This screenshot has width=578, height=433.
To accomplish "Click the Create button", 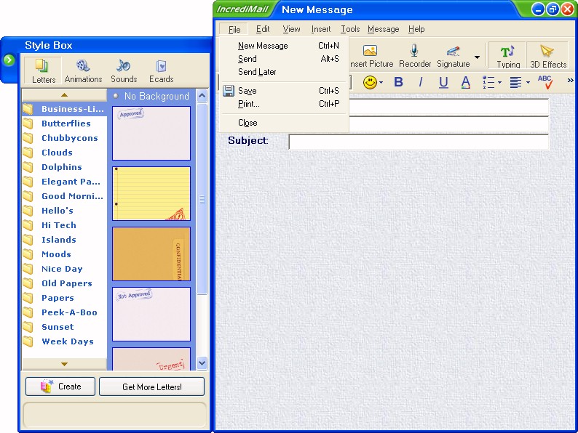I will pos(60,387).
